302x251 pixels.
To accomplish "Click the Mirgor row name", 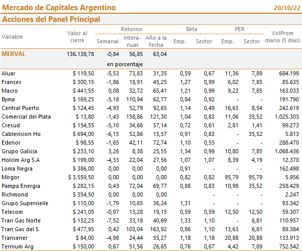I will click(10, 178).
